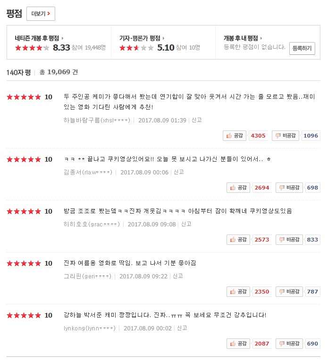The image size is (327, 363).
Task: Open the 더보기 more button next to 평점
Action: tap(41, 14)
